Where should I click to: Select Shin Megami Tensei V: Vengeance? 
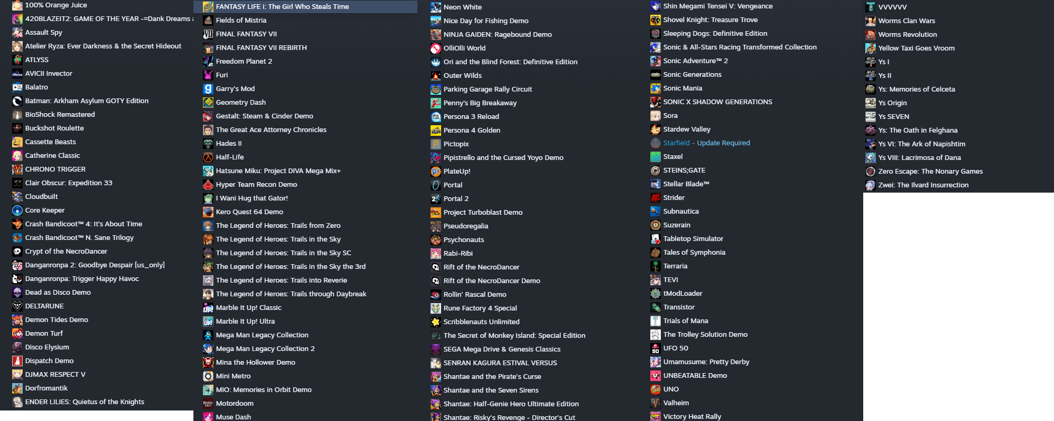point(718,6)
